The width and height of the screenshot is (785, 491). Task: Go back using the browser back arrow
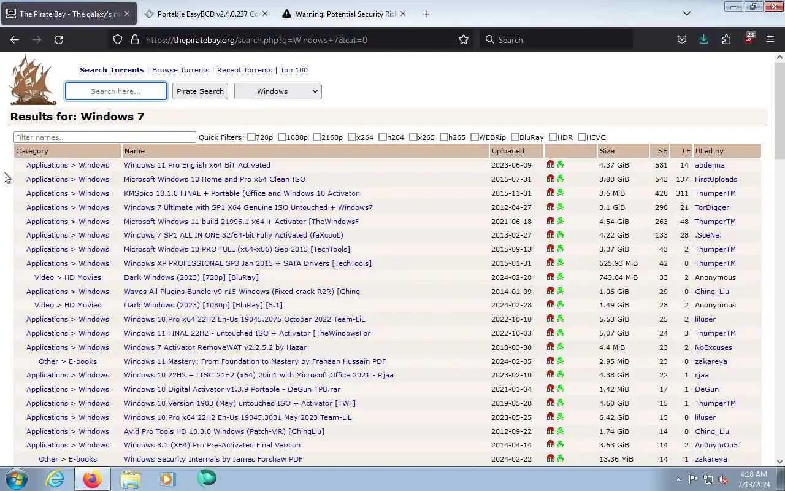[15, 39]
